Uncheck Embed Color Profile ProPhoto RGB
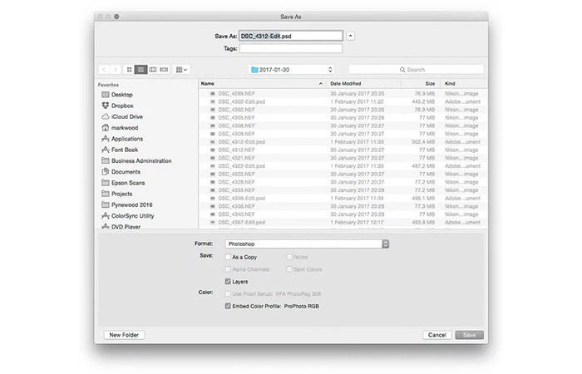The image size is (582, 374). [x=228, y=306]
